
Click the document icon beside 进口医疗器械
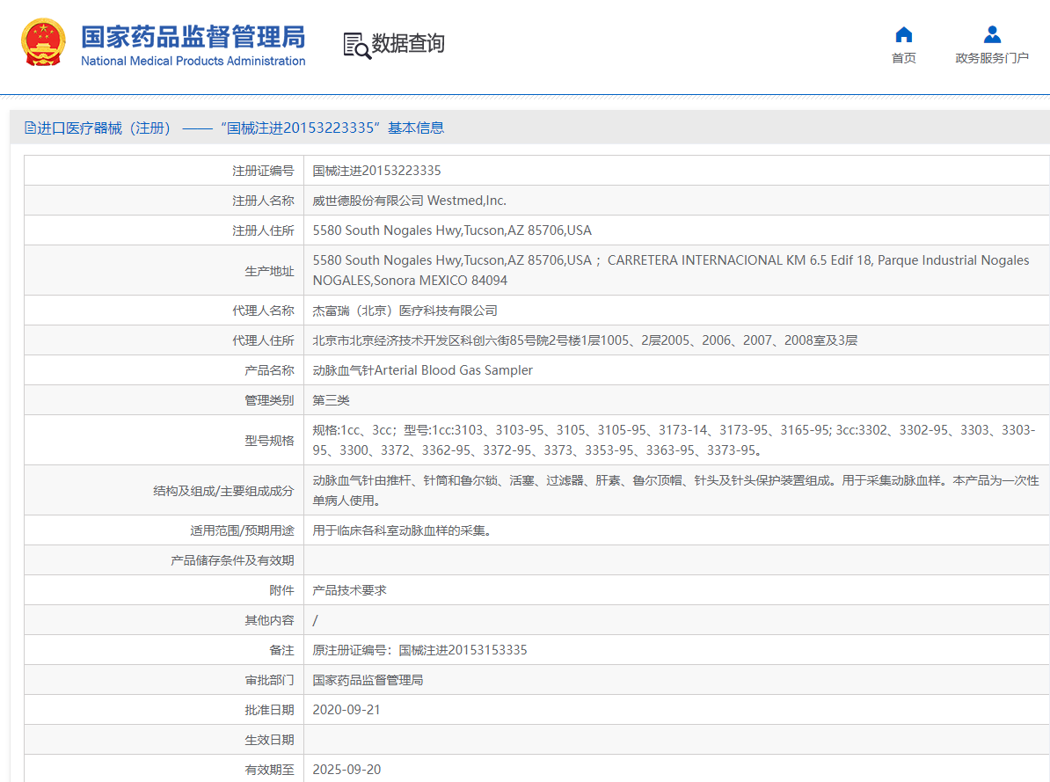(x=30, y=128)
